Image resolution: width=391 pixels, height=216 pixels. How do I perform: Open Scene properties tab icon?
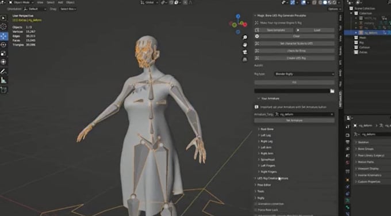[348, 156]
